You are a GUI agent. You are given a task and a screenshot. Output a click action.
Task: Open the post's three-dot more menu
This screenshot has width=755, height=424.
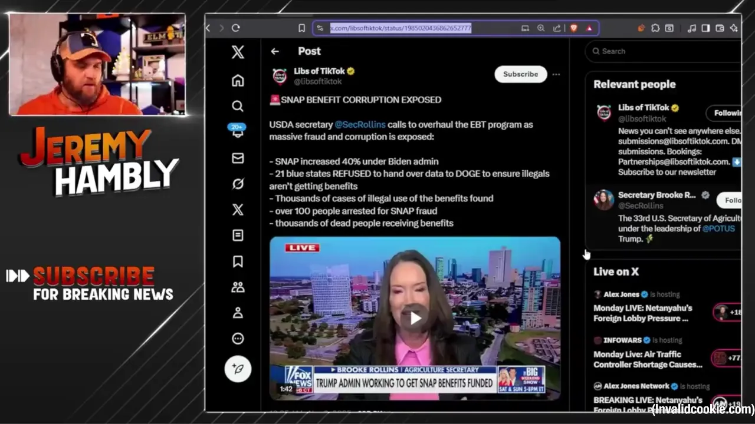[x=556, y=74]
